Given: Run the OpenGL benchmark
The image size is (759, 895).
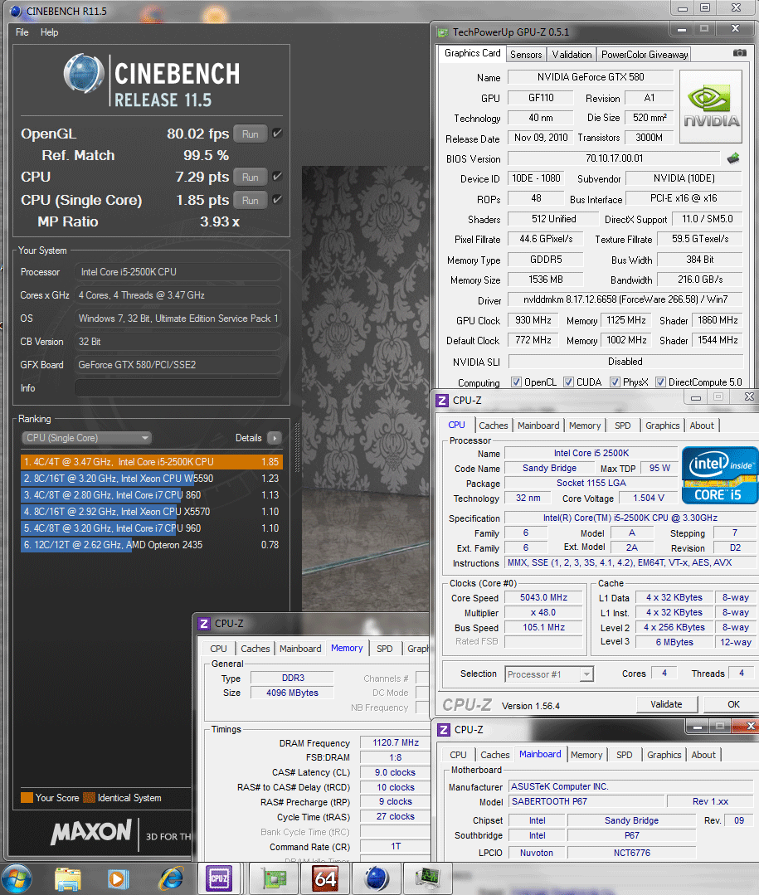Looking at the screenshot, I should [250, 134].
